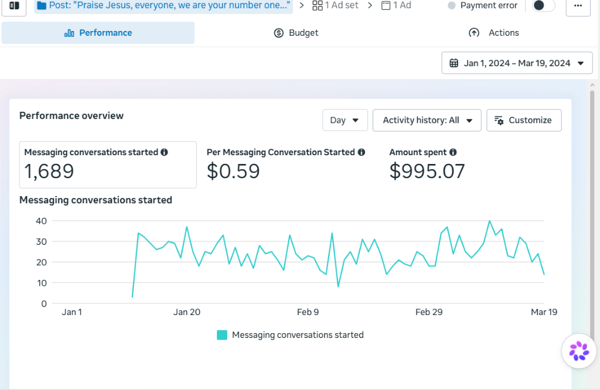Toggle the Messaging conversations started legend label
This screenshot has height=390, width=600.
(298, 335)
